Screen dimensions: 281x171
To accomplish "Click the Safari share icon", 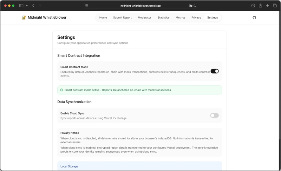I will pos(261,6).
